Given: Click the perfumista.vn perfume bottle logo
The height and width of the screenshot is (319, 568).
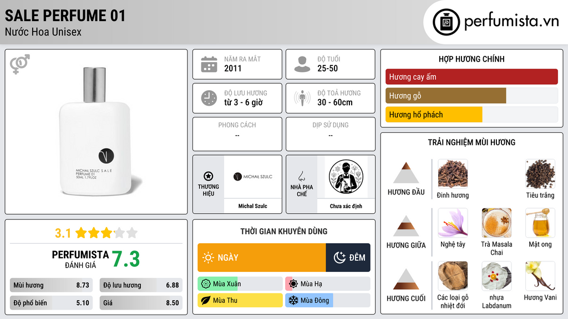Looking at the screenshot, I should [446, 22].
